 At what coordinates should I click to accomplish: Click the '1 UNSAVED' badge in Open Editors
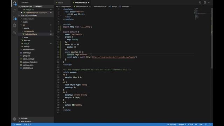pyautogui.click(x=38, y=6)
